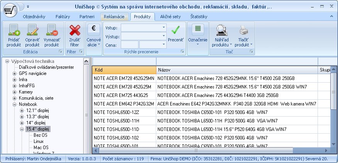Image resolution: width=338 pixels, height=163 pixels.
Task: Expand the Infra node
Action: (x=14, y=80)
